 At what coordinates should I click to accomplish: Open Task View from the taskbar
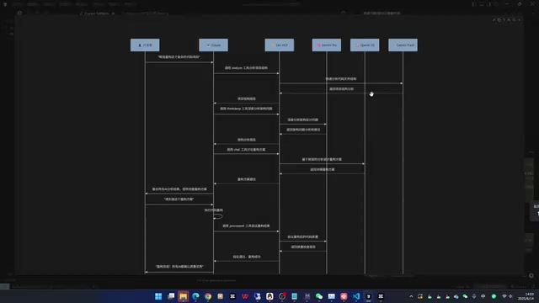coord(171,296)
